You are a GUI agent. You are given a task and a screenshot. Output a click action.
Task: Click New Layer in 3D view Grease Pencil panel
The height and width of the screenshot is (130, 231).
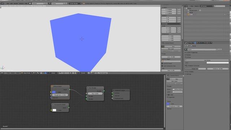[x=171, y=49]
